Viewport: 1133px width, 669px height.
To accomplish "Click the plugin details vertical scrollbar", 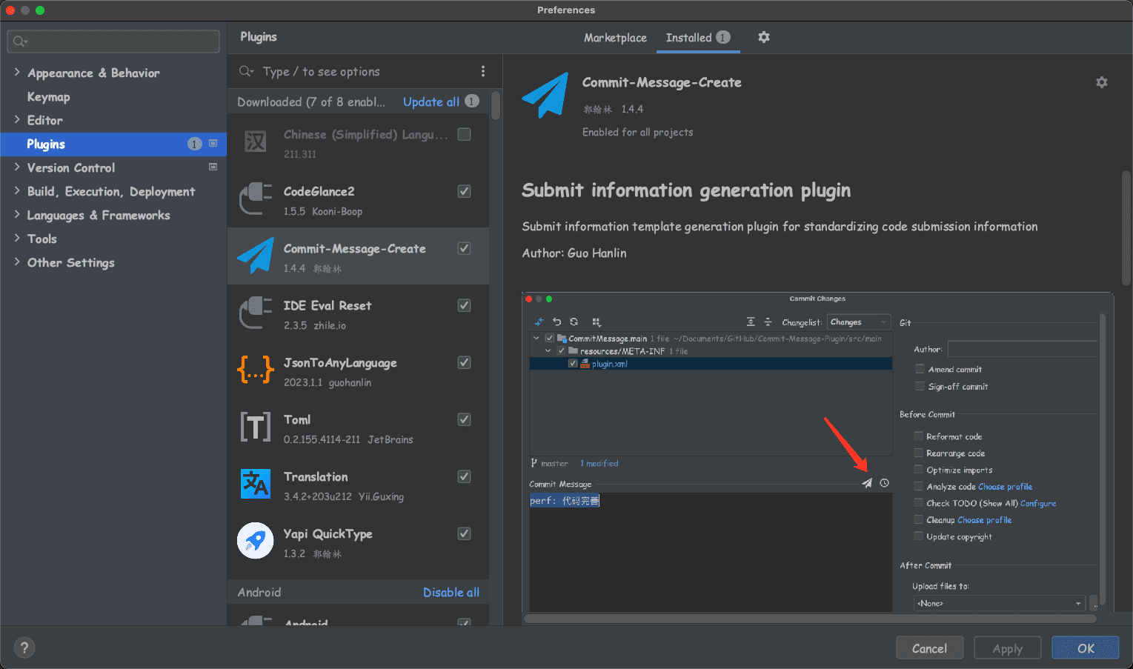I will tap(1126, 228).
